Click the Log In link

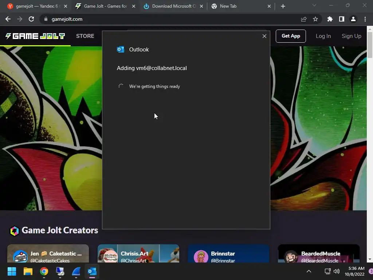pos(323,36)
